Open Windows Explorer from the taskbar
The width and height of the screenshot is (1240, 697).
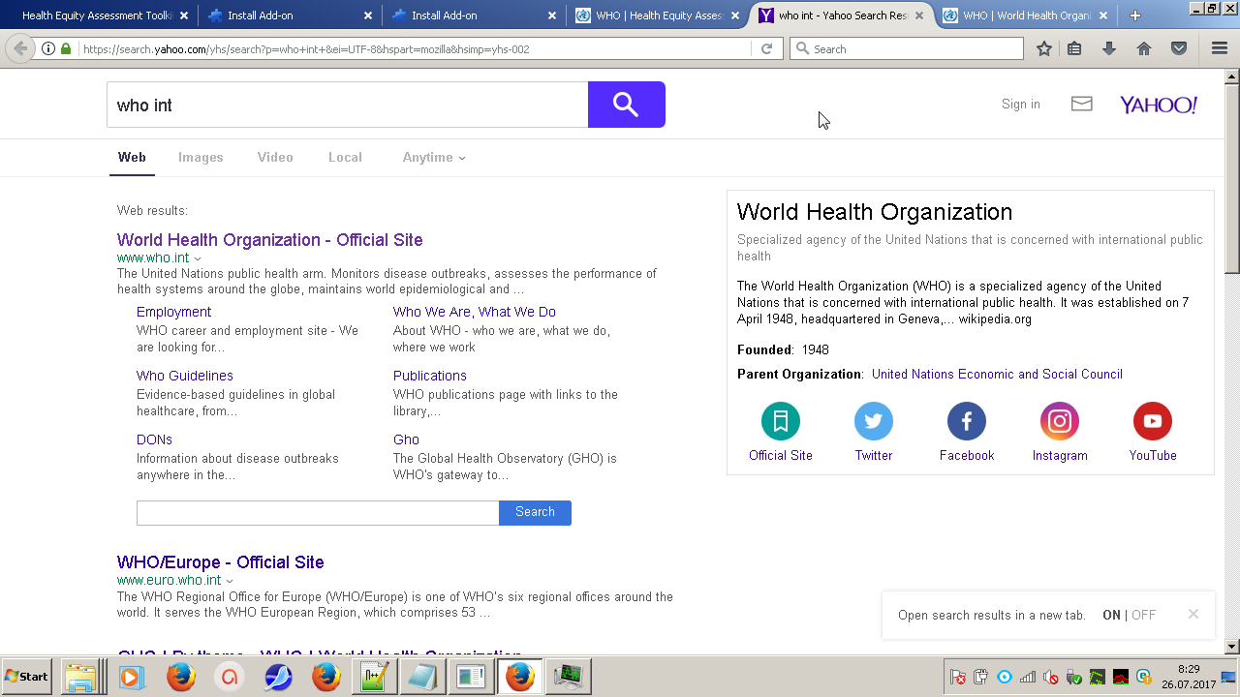(81, 677)
